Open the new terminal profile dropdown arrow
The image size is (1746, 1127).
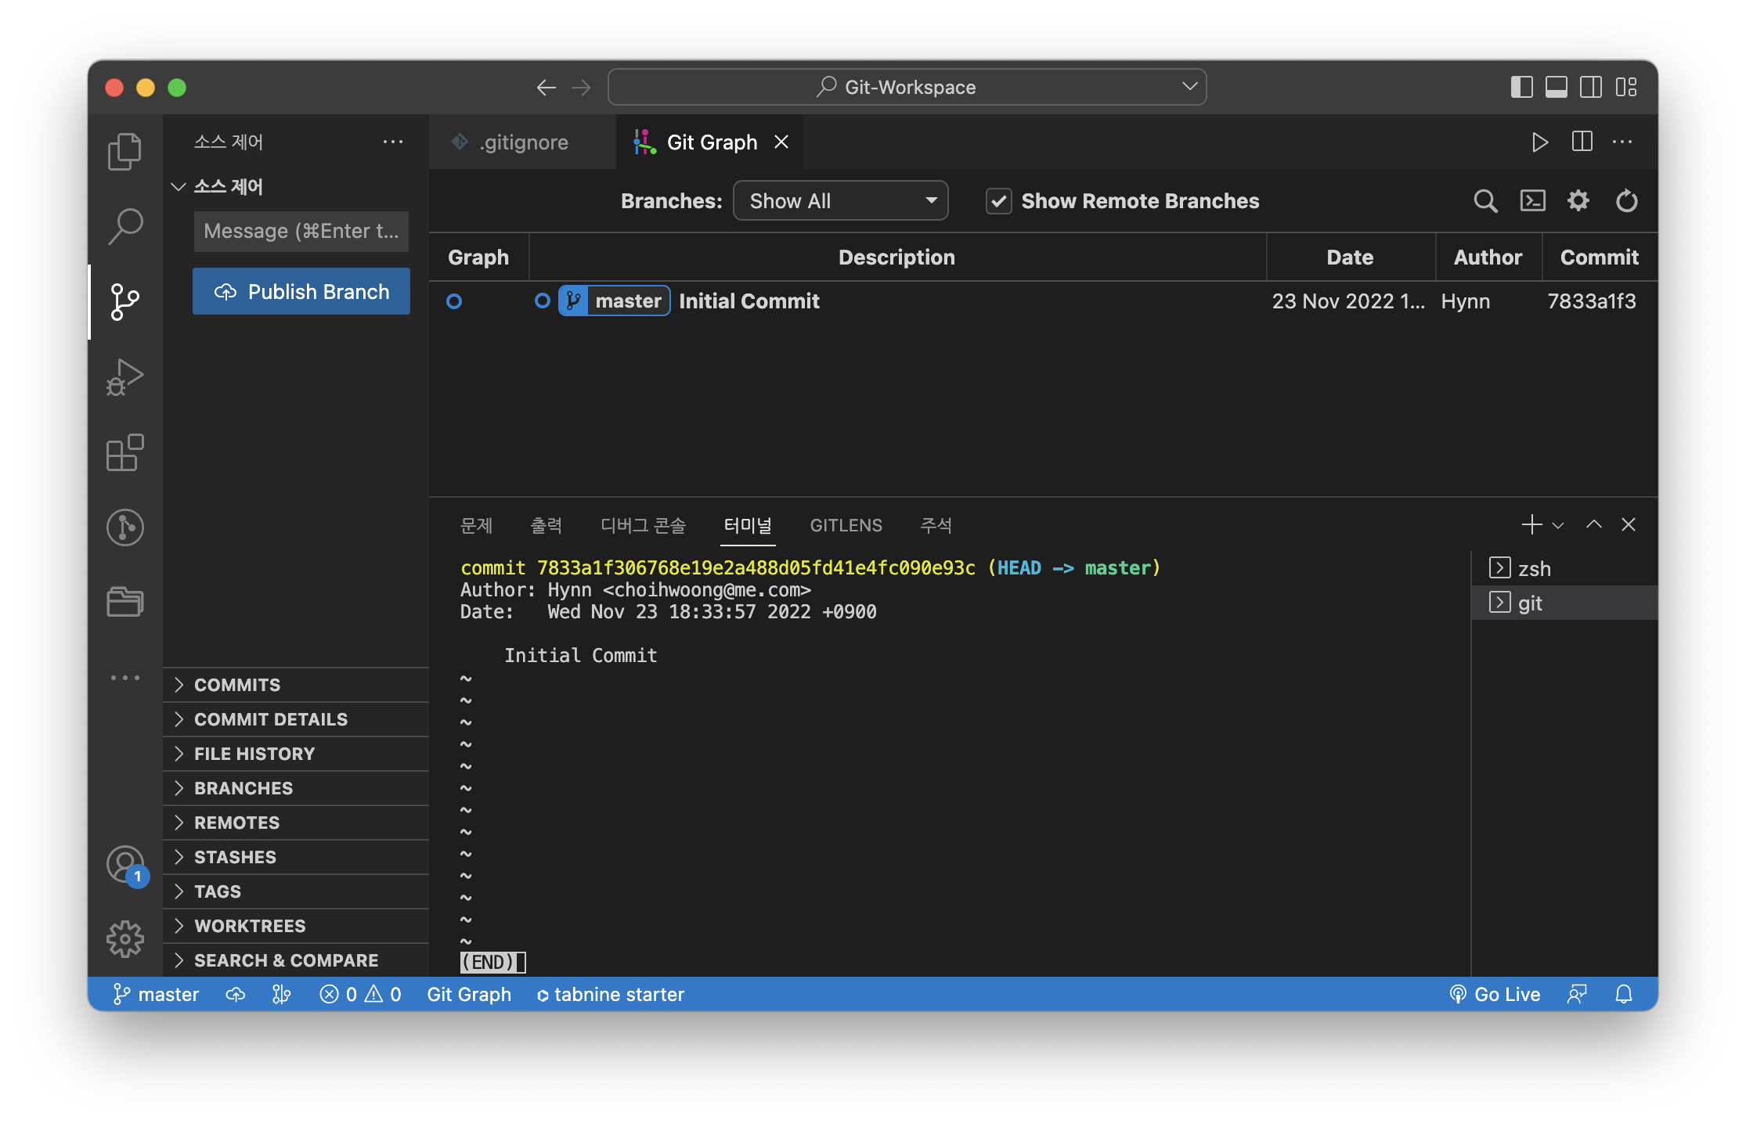[1558, 525]
